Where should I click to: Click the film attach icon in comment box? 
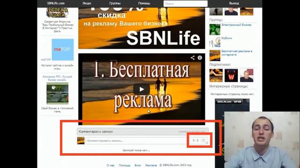195,140
